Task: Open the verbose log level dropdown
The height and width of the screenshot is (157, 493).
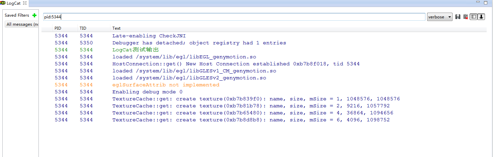Action: tap(439, 17)
